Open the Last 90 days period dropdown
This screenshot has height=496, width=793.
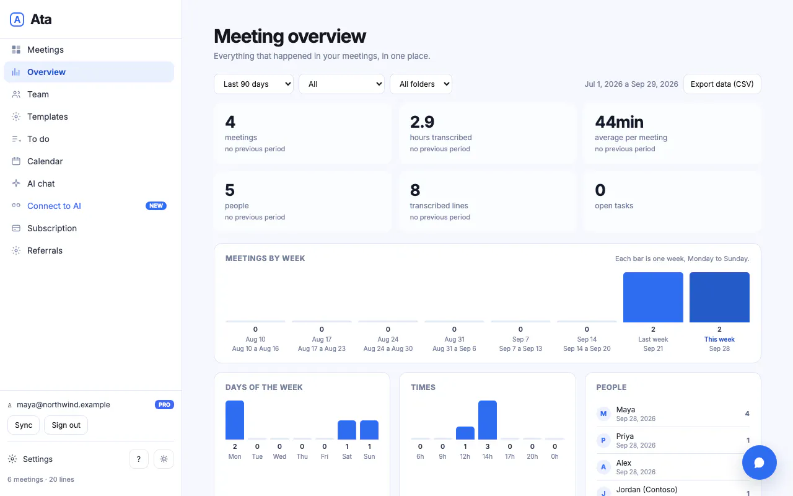point(254,84)
